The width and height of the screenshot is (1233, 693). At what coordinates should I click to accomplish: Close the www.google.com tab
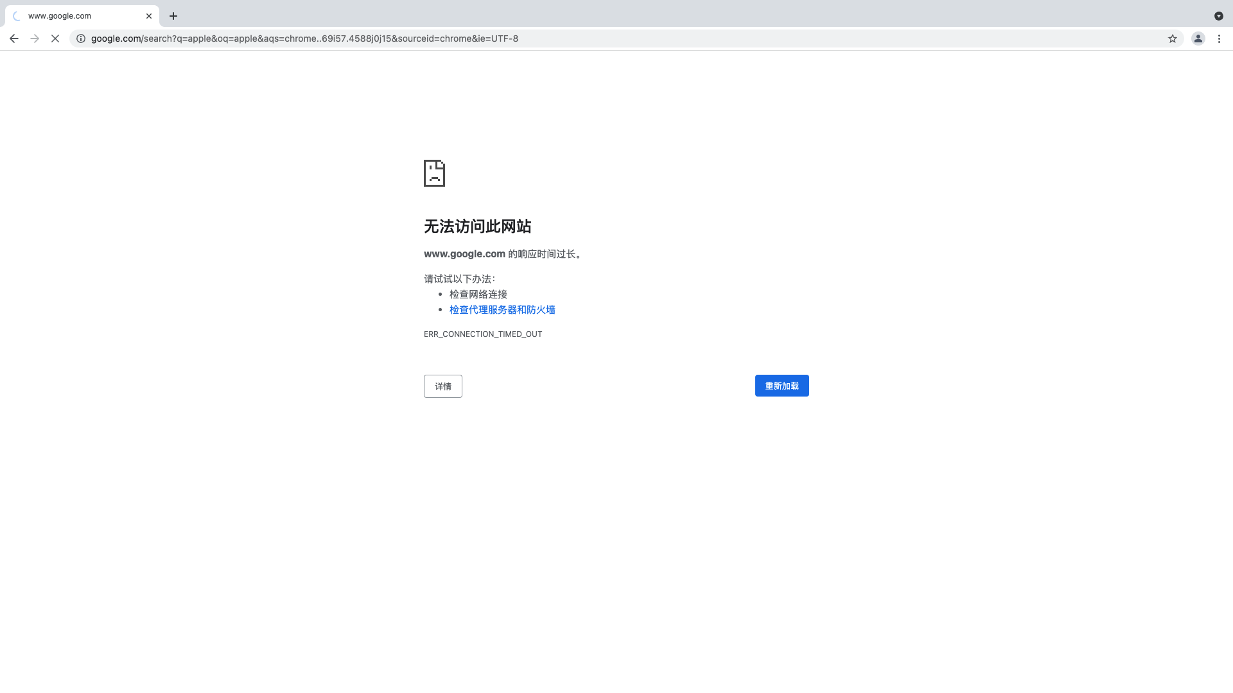[149, 16]
